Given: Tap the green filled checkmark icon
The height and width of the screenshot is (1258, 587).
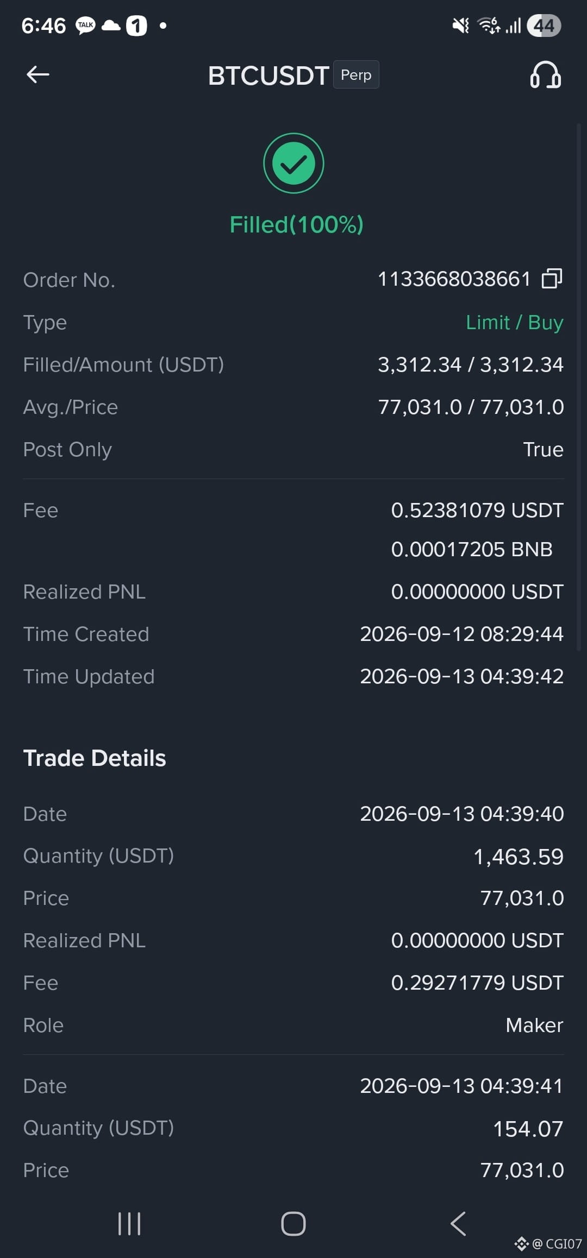Looking at the screenshot, I should pos(293,163).
